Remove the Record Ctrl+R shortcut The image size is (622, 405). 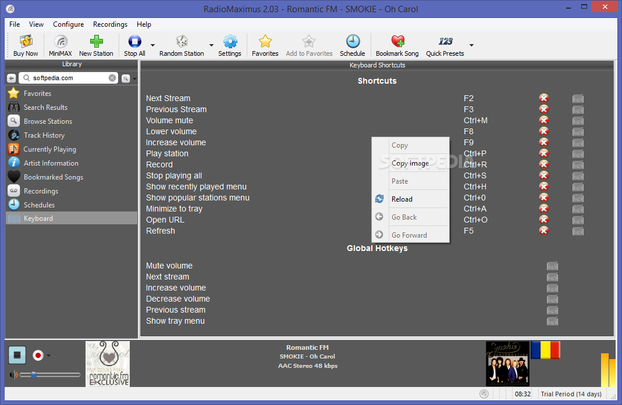coord(544,164)
